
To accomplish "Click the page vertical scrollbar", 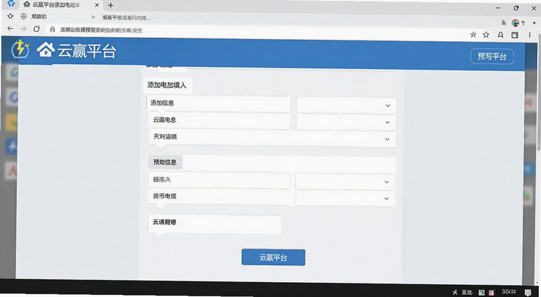I will pos(538,91).
